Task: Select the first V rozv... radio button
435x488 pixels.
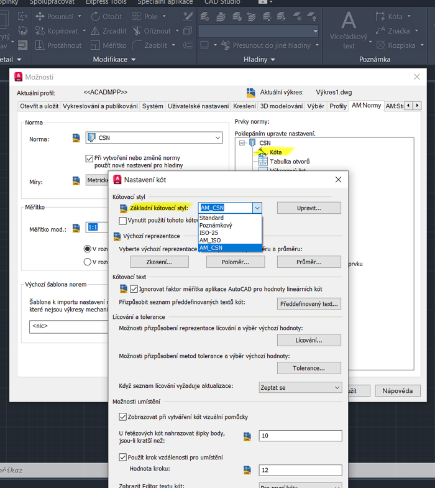Action: point(88,249)
